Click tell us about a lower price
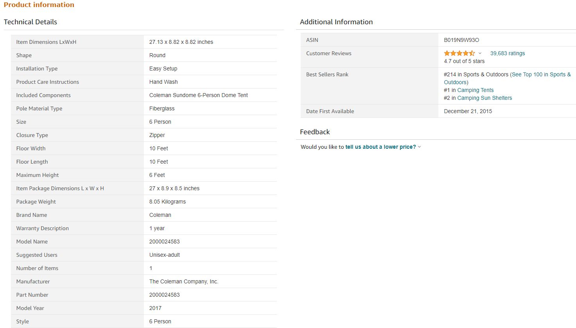Image resolution: width=576 pixels, height=328 pixels. 380,147
